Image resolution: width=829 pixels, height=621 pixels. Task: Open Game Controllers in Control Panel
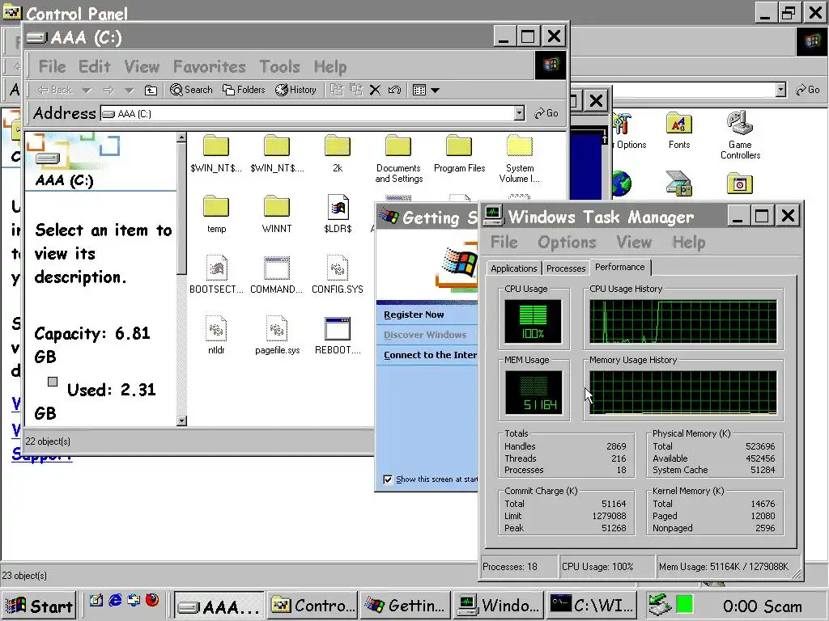[740, 135]
